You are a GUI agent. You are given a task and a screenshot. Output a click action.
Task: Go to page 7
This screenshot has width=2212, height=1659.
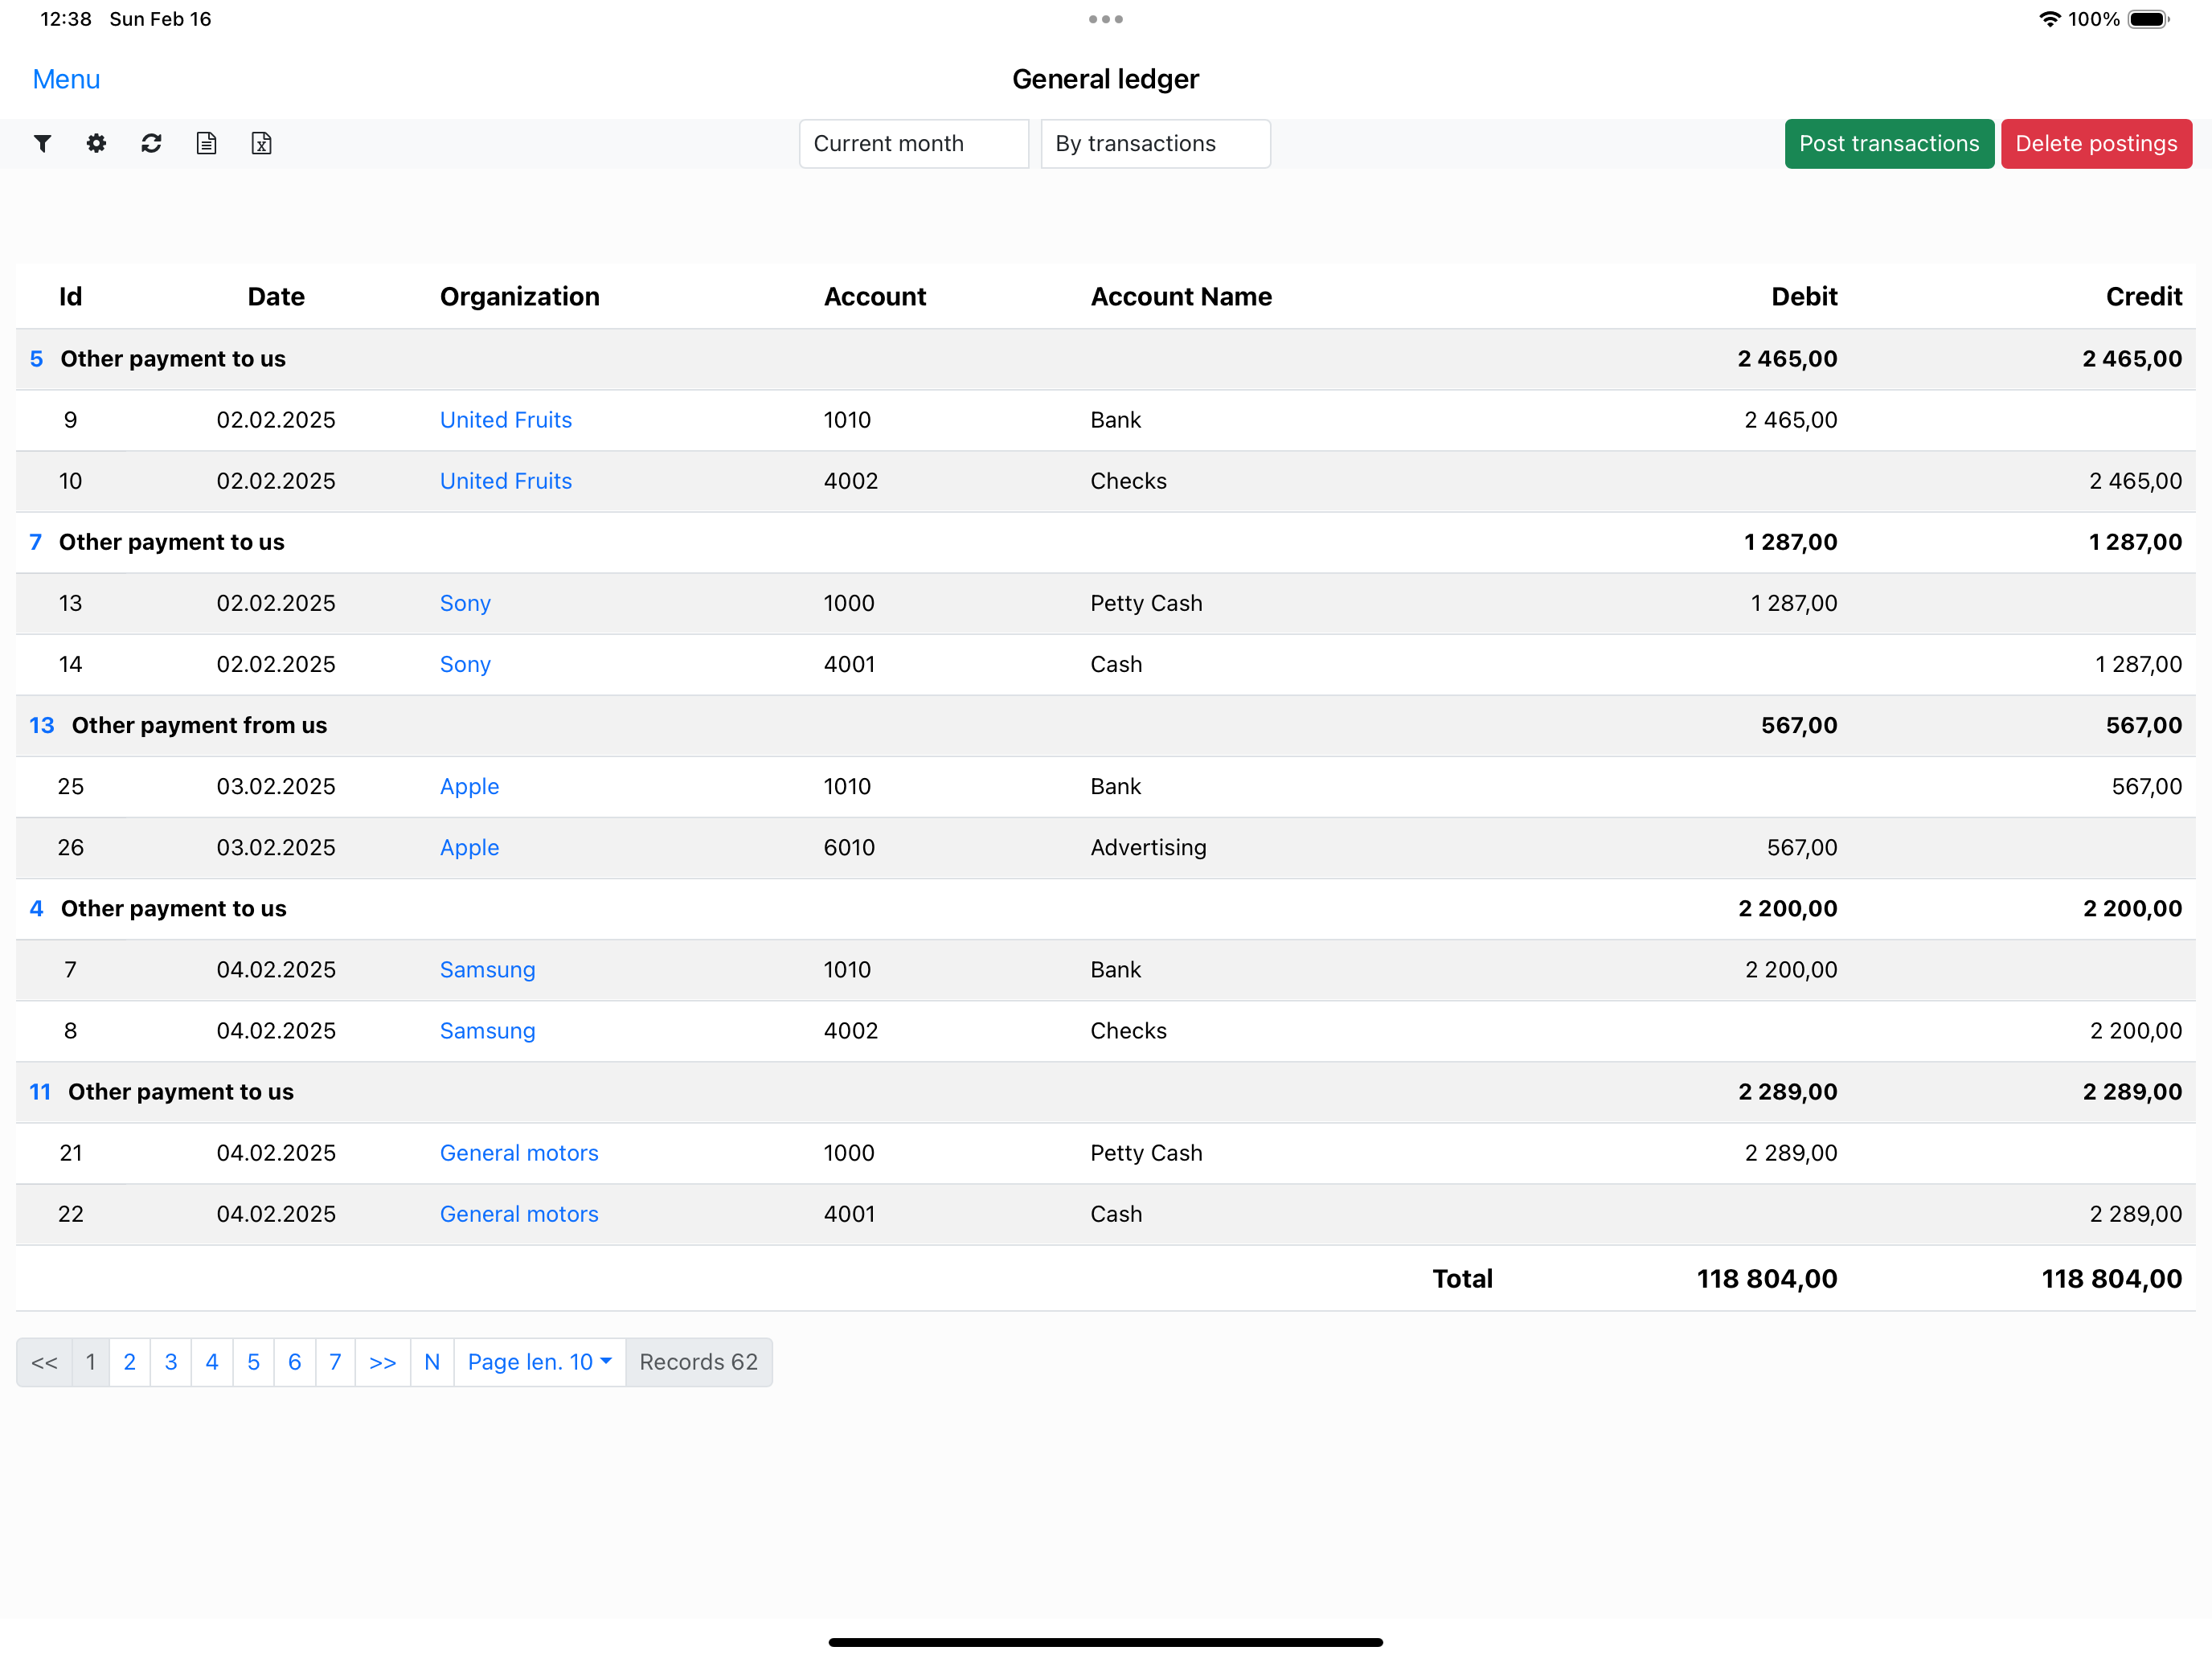(336, 1362)
